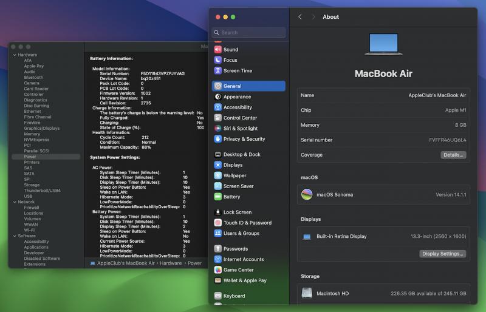
Task: Open Lock Screen icon
Action: 218,212
